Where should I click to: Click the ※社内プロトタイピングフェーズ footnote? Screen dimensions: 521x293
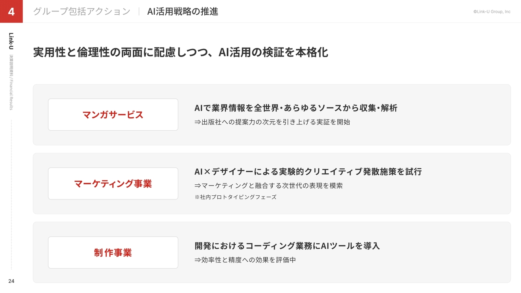click(235, 197)
